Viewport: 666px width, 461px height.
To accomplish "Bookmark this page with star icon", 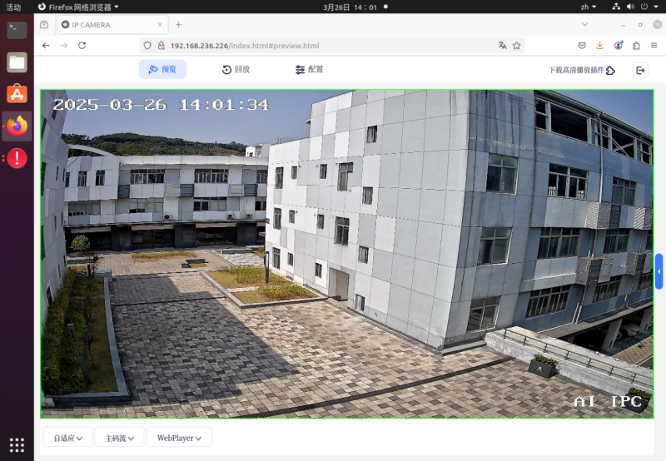I will coord(516,46).
